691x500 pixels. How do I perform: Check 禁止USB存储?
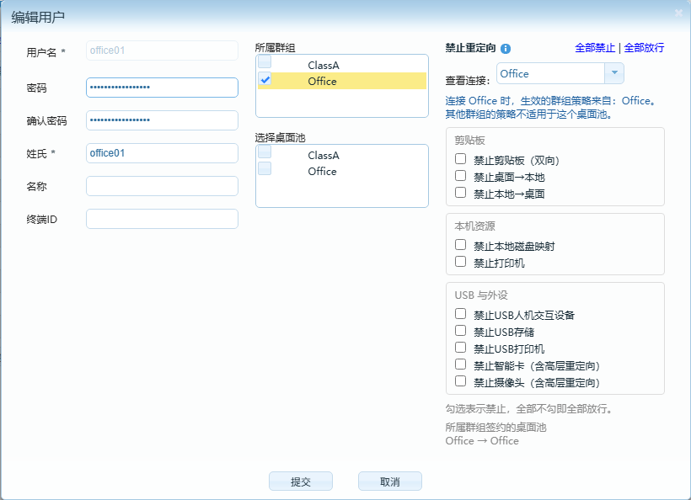tap(460, 331)
